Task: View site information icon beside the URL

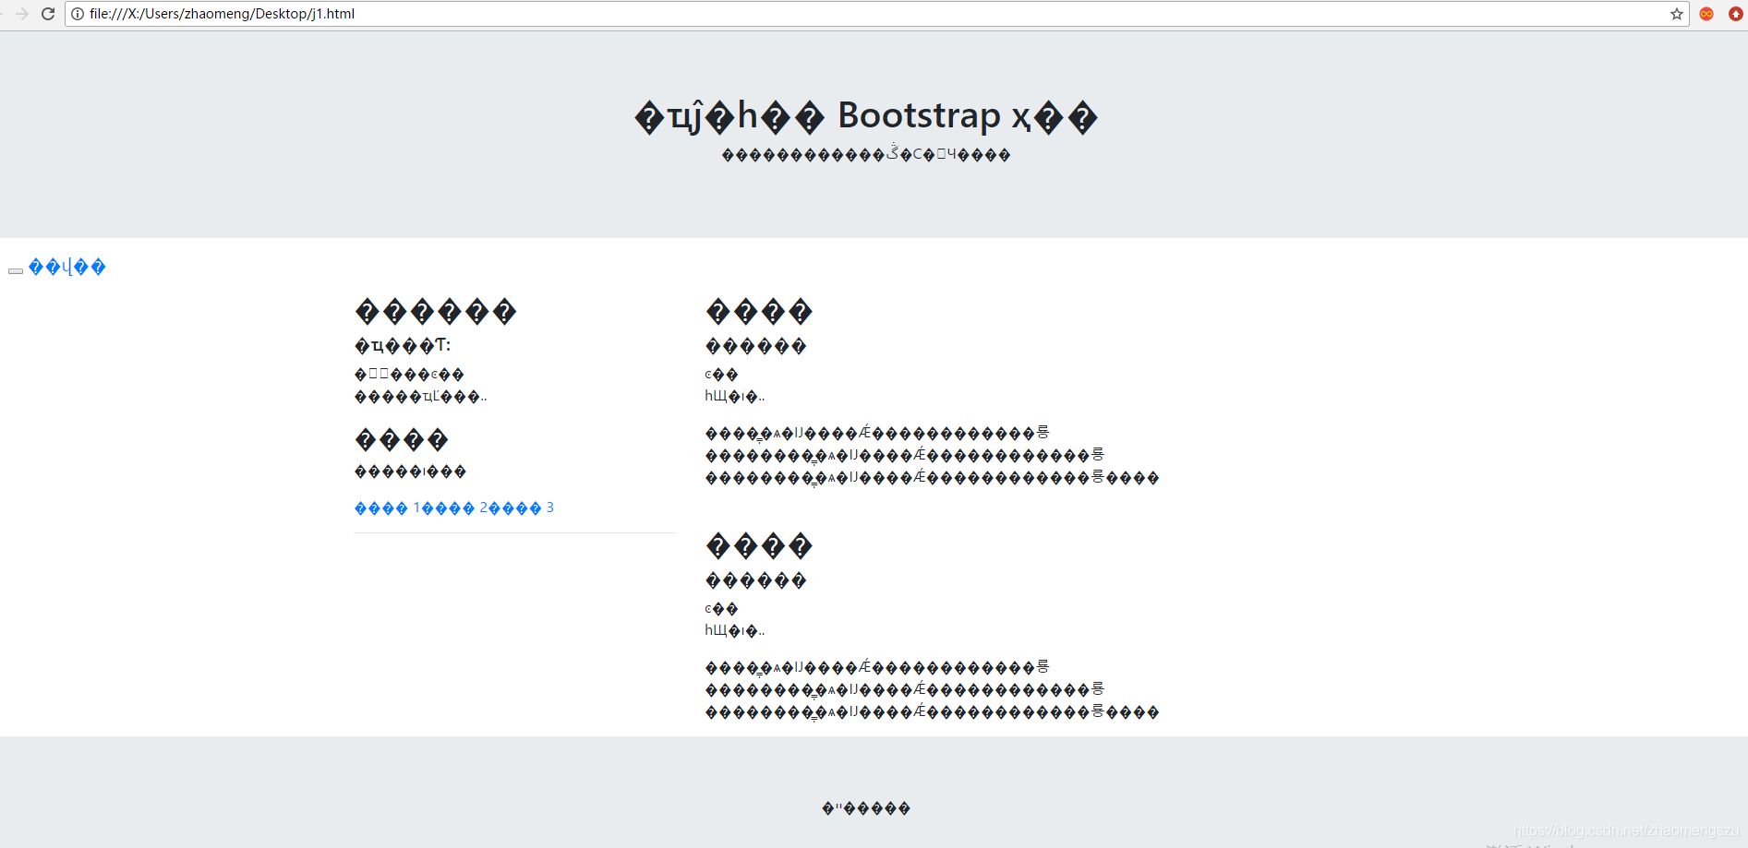Action: [x=78, y=14]
